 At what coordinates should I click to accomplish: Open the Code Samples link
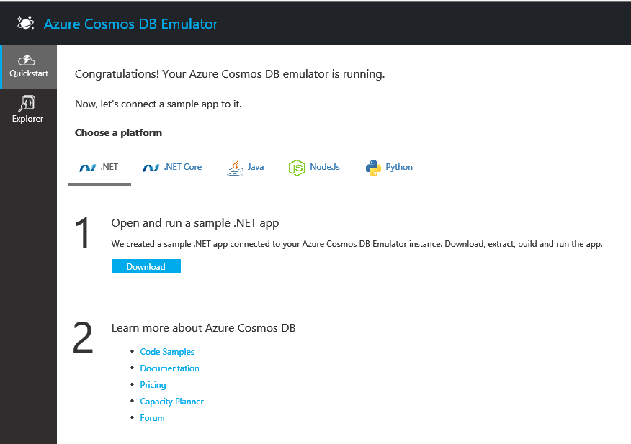click(167, 352)
